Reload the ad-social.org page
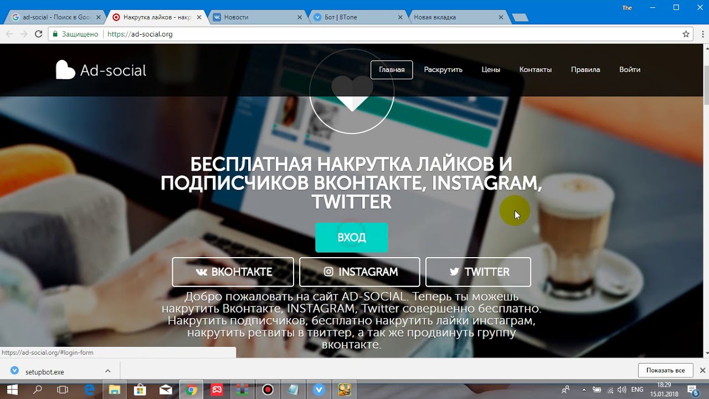 pos(38,34)
